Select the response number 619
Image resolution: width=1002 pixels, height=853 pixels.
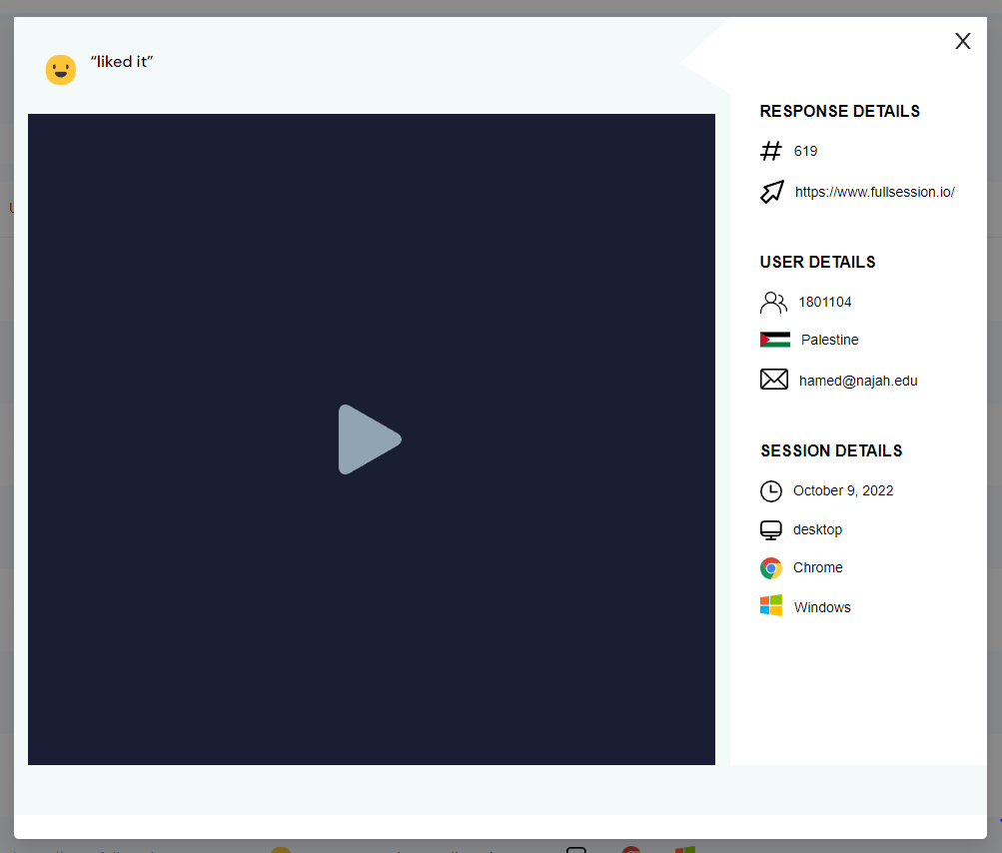coord(805,151)
